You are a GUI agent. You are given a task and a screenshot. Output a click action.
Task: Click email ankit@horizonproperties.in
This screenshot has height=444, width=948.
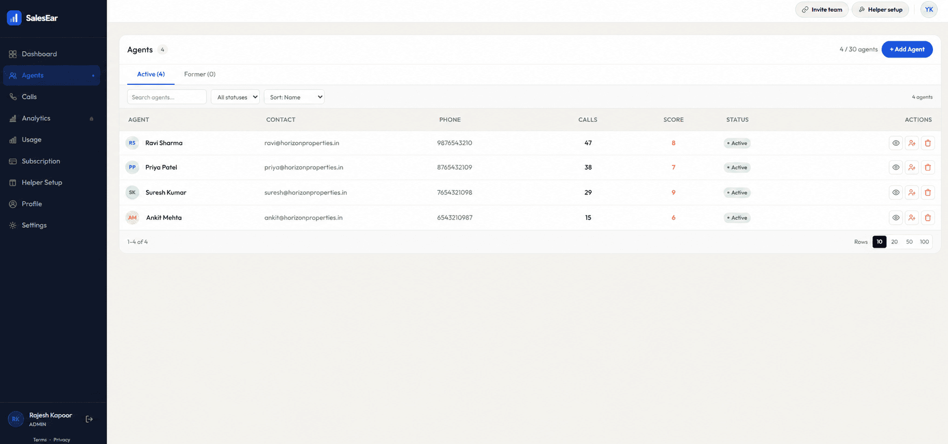click(x=303, y=218)
